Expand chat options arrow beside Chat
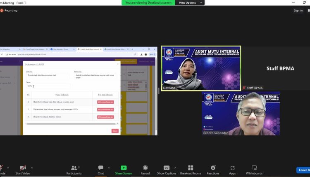 [109, 168]
